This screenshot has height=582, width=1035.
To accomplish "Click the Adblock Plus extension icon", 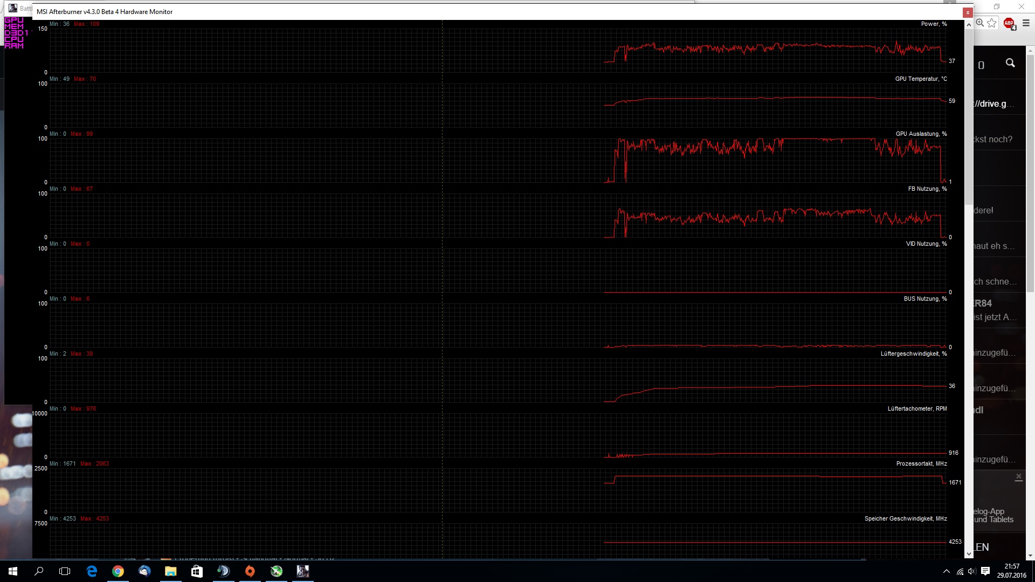I will click(x=1009, y=23).
